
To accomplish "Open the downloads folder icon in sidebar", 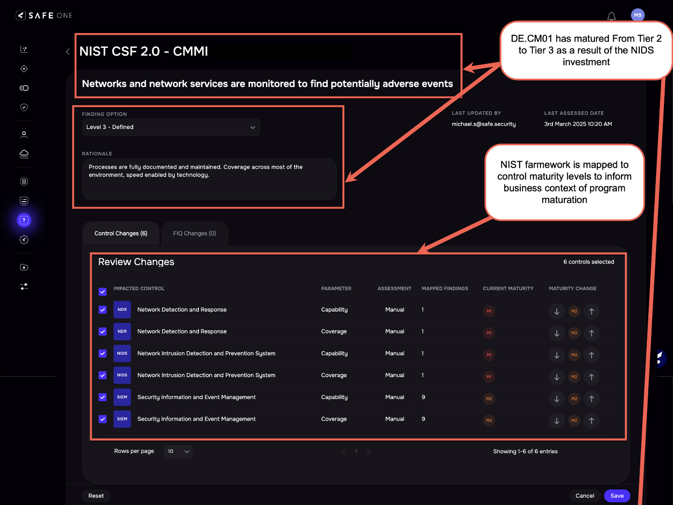I will click(24, 267).
